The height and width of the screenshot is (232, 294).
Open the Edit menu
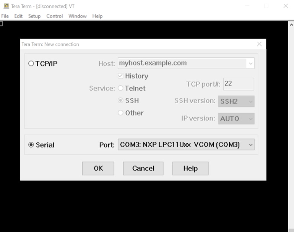tap(18, 16)
